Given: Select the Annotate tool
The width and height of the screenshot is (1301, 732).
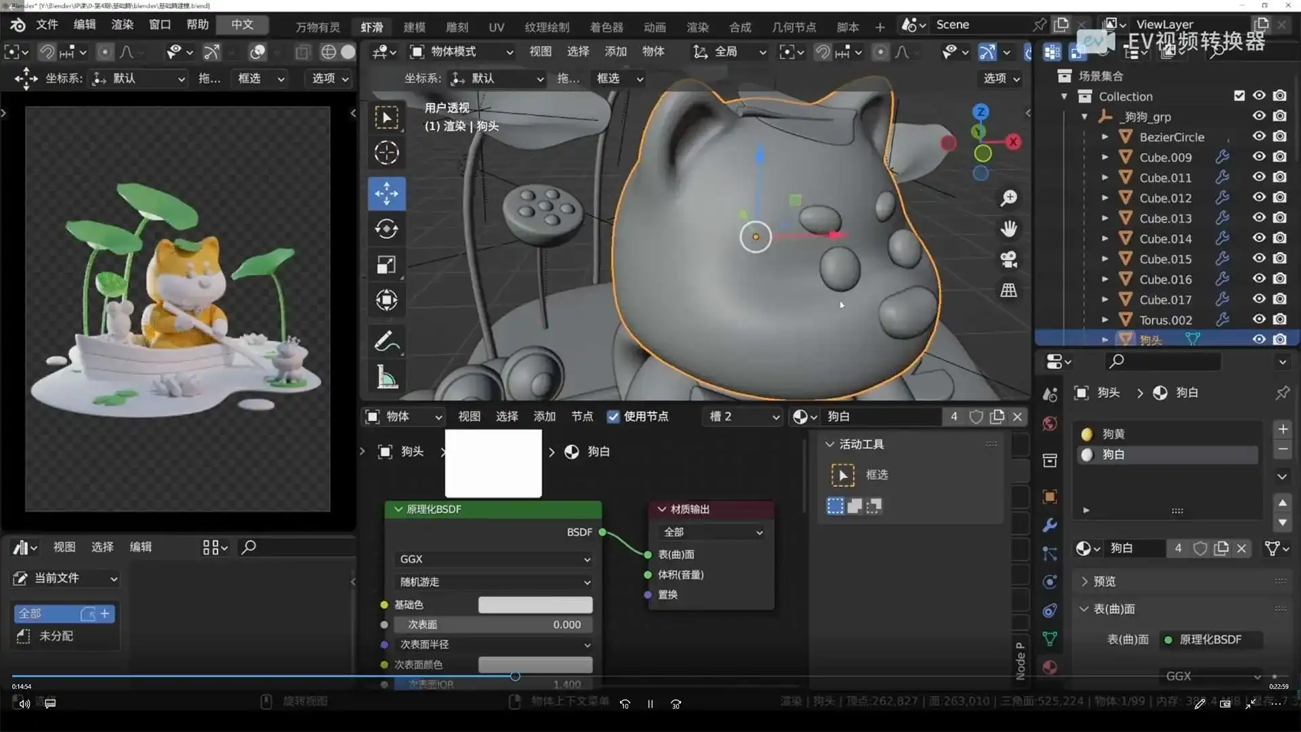Looking at the screenshot, I should pyautogui.click(x=386, y=342).
